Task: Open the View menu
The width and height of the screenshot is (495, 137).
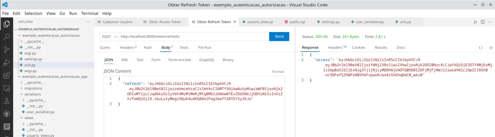Action: (x=51, y=13)
